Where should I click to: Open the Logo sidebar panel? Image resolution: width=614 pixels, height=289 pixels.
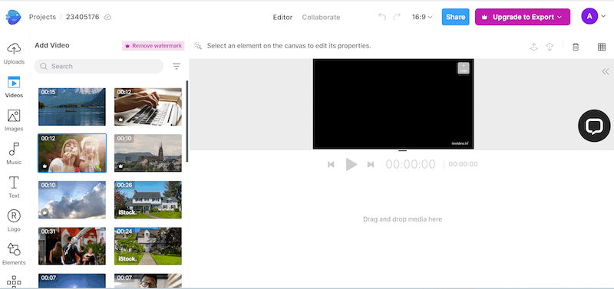pyautogui.click(x=14, y=221)
